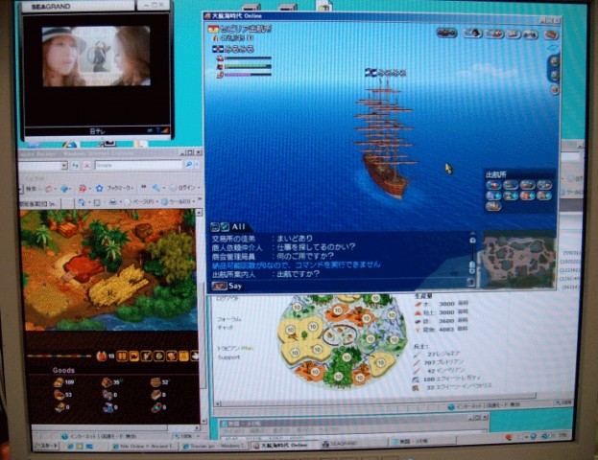Click the スタート button on taskbar
Screen dimensions: 598x460
46,446
